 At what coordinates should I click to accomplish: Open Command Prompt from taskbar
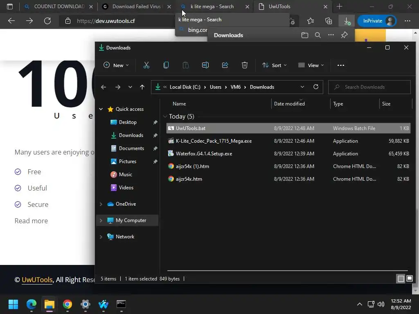[121, 304]
